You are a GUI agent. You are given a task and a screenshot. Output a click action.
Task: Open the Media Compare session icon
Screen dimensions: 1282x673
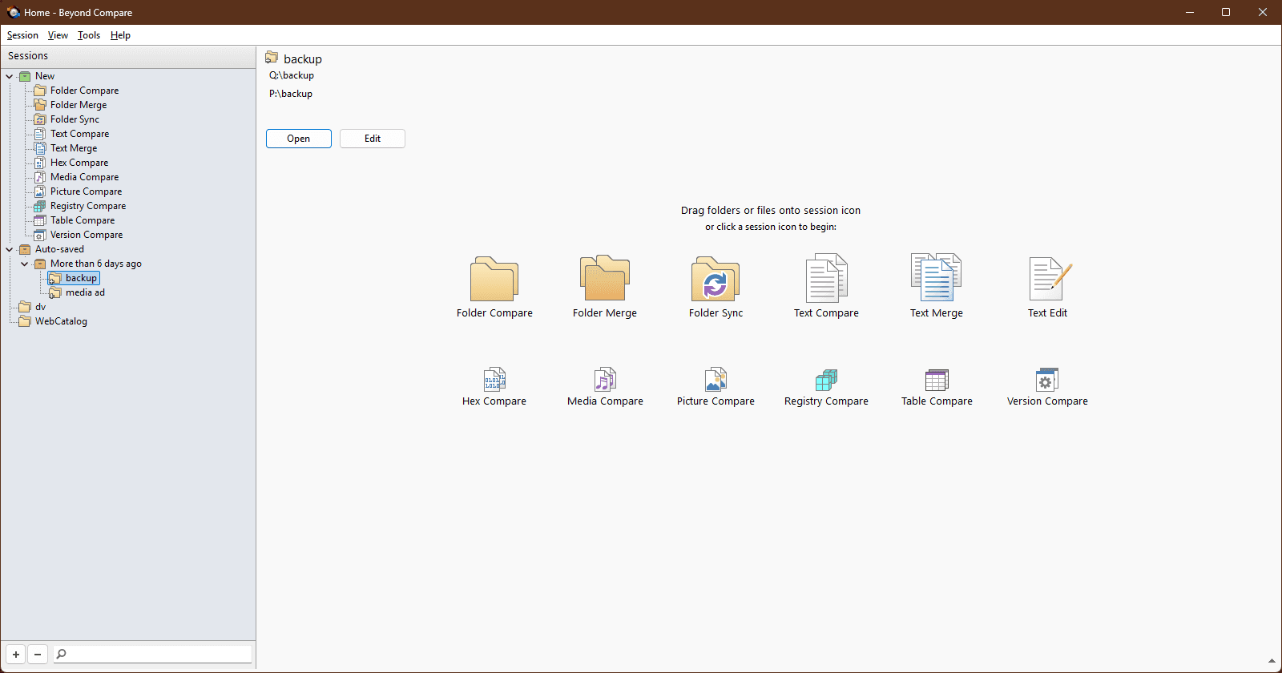(x=605, y=380)
